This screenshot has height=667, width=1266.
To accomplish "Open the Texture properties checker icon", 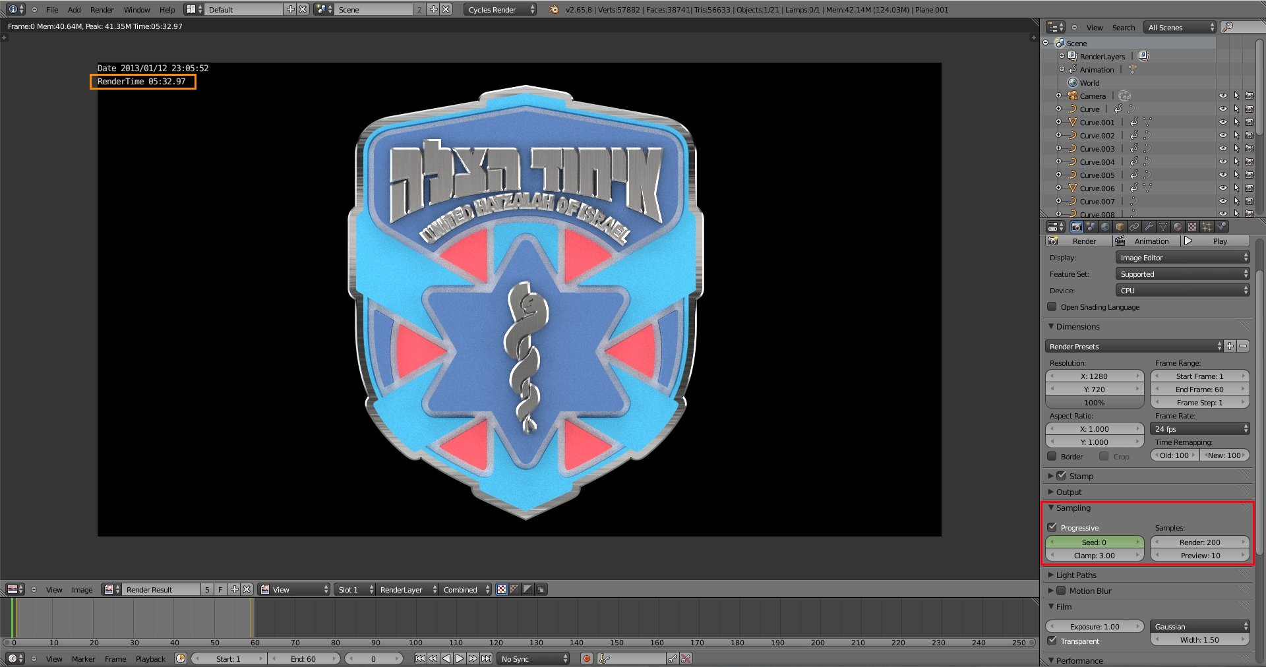I will pyautogui.click(x=1192, y=227).
